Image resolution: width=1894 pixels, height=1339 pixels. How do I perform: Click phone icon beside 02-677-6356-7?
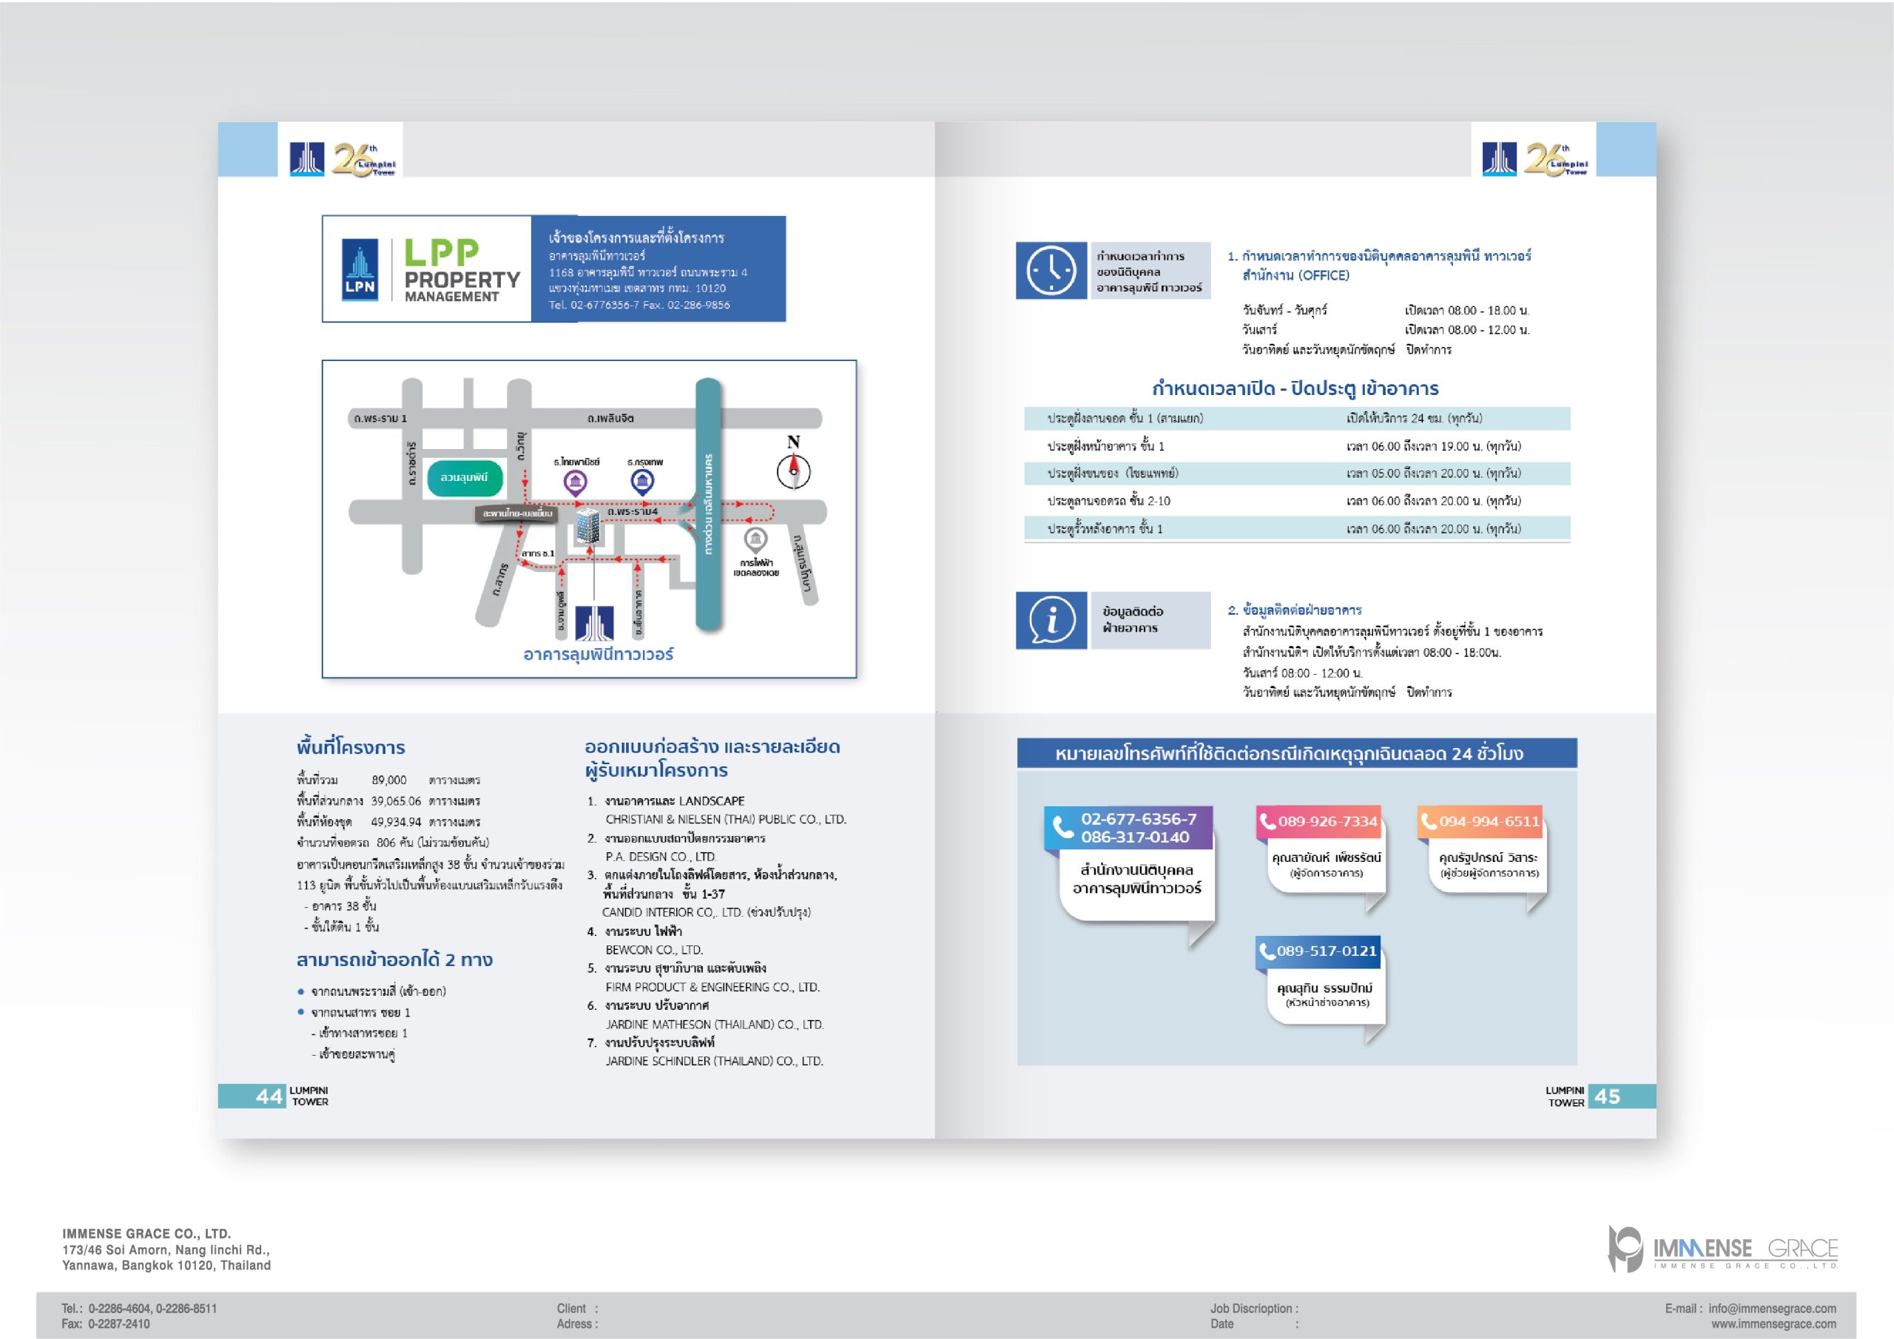click(1062, 826)
